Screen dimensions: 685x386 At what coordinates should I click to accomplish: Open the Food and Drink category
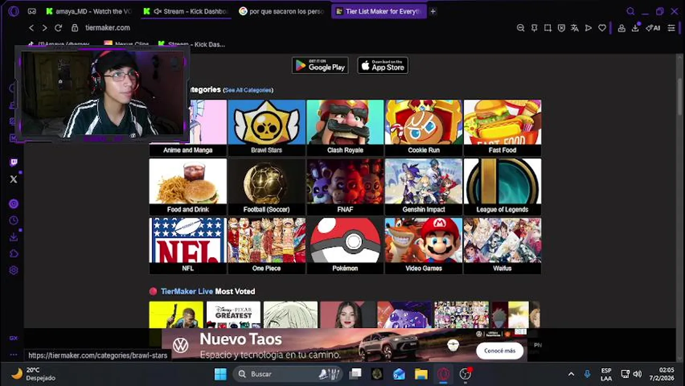[188, 187]
